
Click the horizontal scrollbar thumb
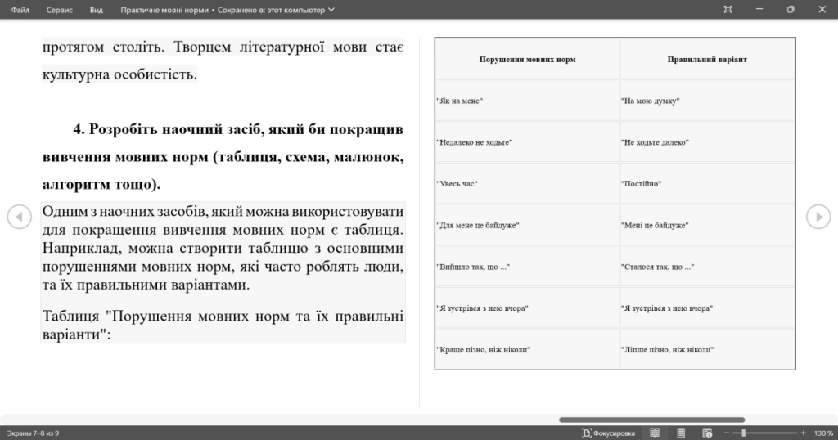click(x=652, y=420)
